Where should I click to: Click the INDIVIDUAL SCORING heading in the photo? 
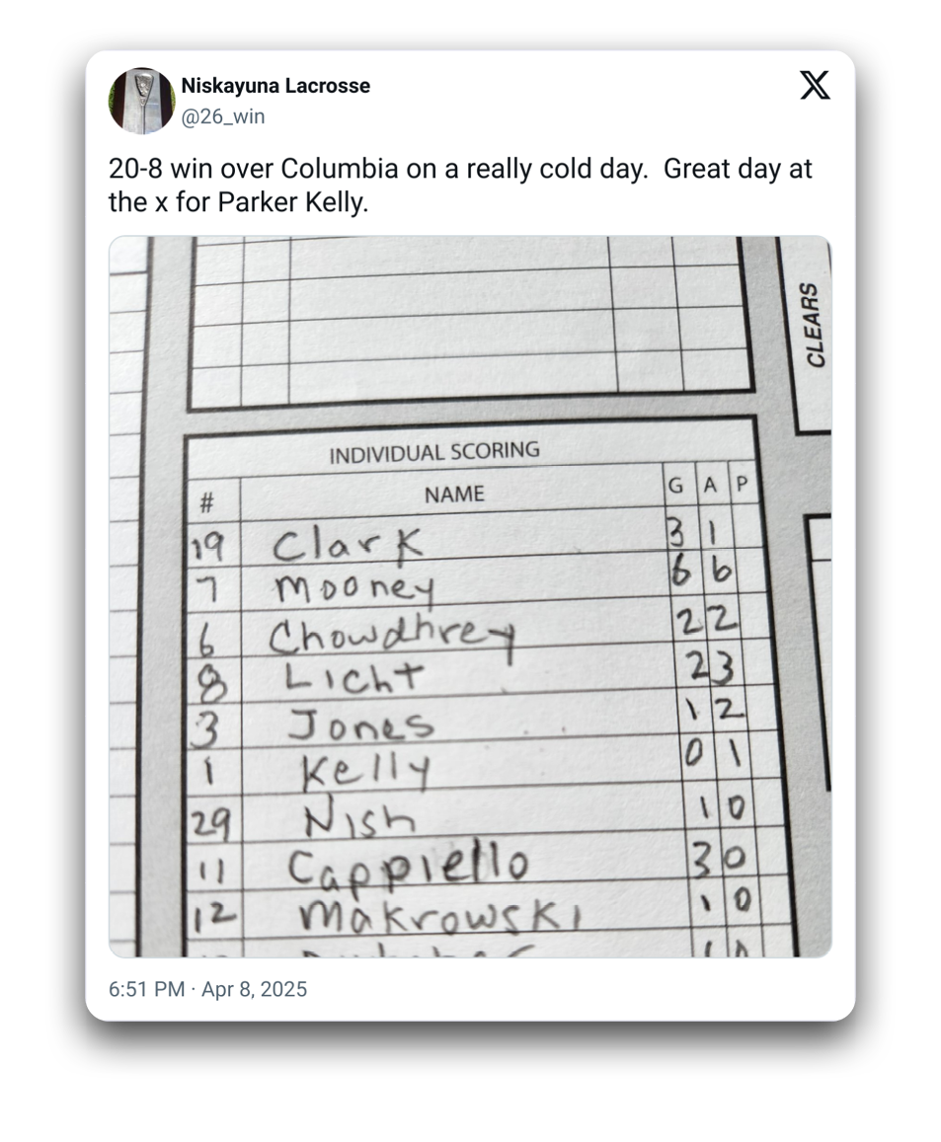pyautogui.click(x=433, y=453)
